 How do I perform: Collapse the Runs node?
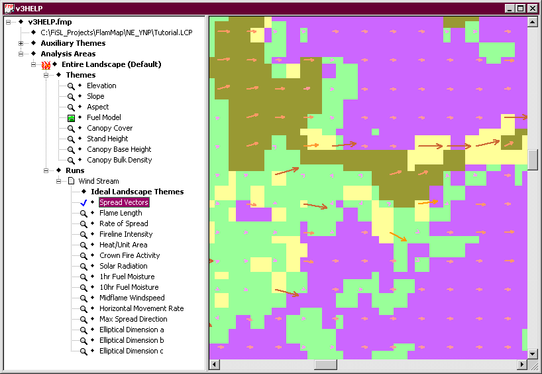(46, 170)
